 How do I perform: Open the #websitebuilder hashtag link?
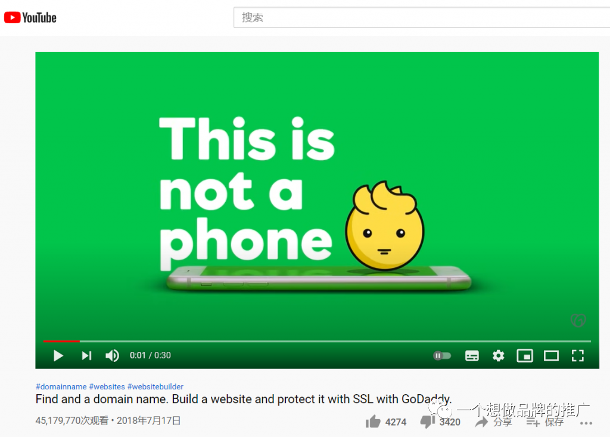pos(155,386)
